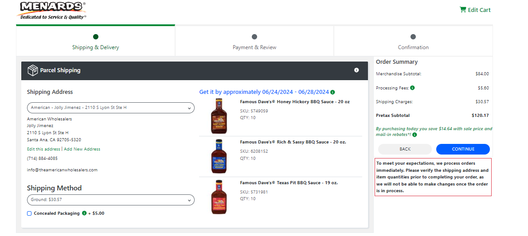Viewport: 528px width, 236px height.
Task: Click SKU: 5749059 text
Action: tap(254, 111)
